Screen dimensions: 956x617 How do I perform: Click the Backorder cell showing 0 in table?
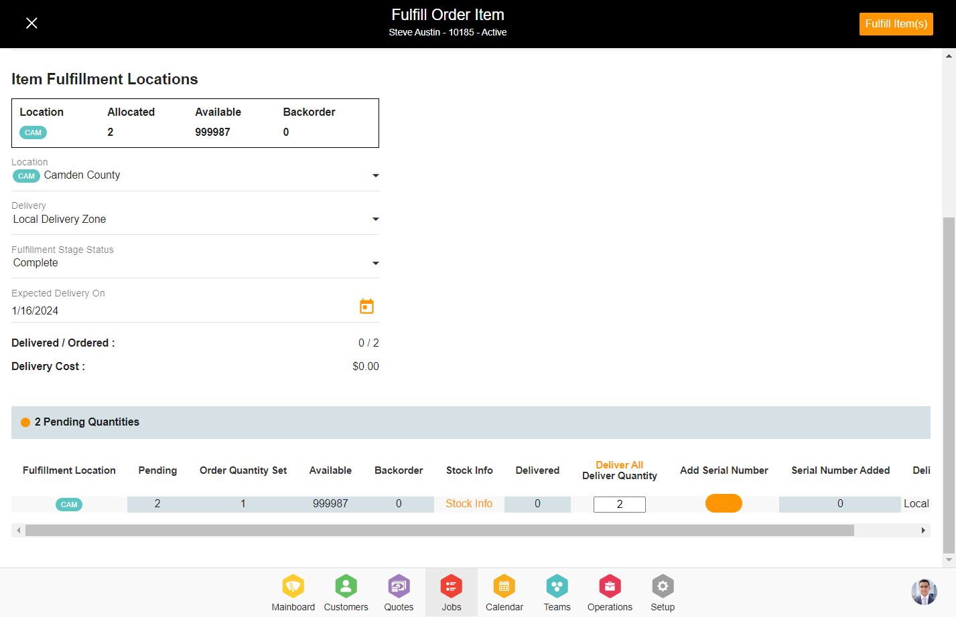(399, 503)
